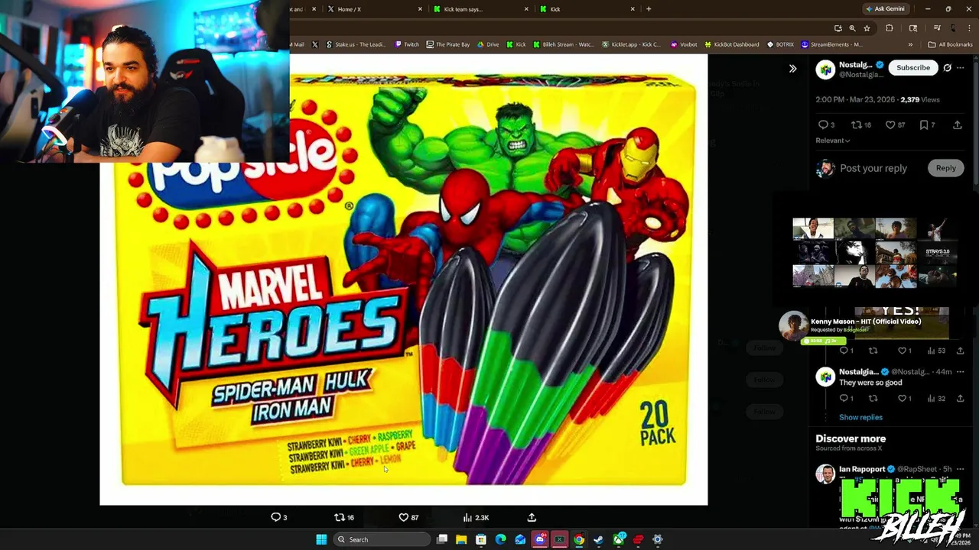Click the 'They were so good' reply text
The width and height of the screenshot is (979, 550).
[x=870, y=383]
